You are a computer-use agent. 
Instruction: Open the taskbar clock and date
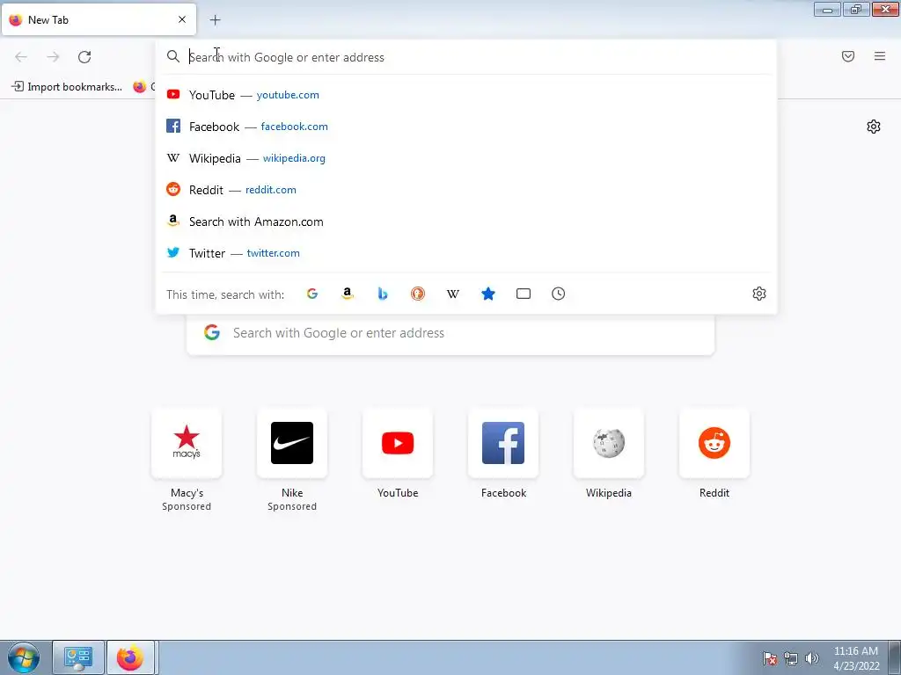point(856,658)
